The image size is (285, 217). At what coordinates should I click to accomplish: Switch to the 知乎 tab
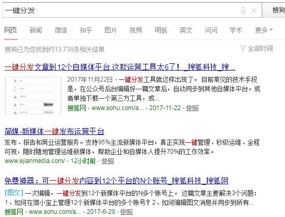pyautogui.click(x=86, y=30)
